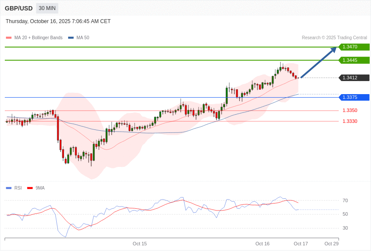This screenshot has width=371, height=251.
Task: Click the GBP/USD symbol title
Action: 19,8
